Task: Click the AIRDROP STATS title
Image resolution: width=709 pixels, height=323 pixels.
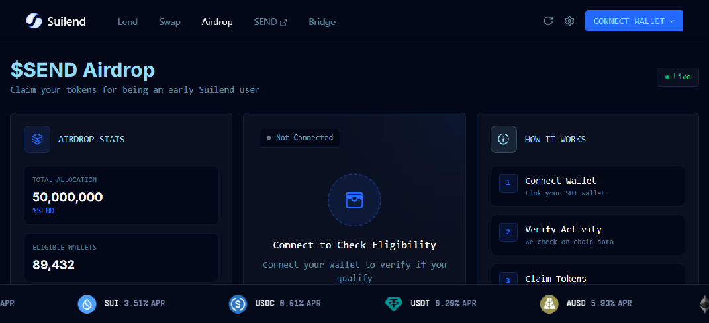Action: click(x=91, y=140)
